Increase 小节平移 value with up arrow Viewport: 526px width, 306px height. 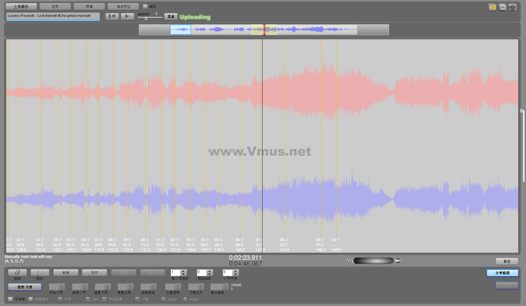click(236, 271)
